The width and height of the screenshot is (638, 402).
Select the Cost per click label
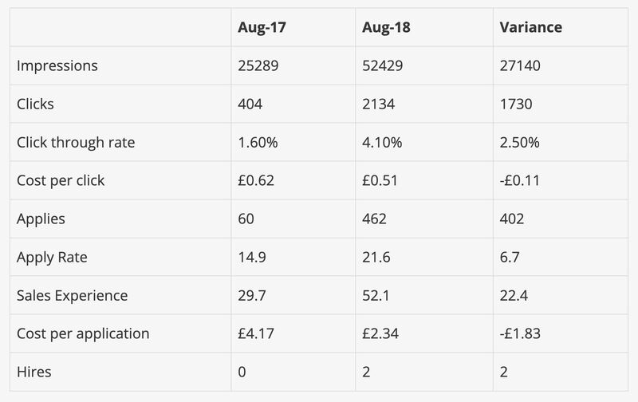(x=61, y=180)
